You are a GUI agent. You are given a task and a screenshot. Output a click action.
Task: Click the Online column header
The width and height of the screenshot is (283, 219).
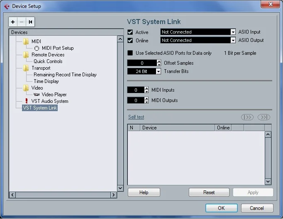point(223,128)
